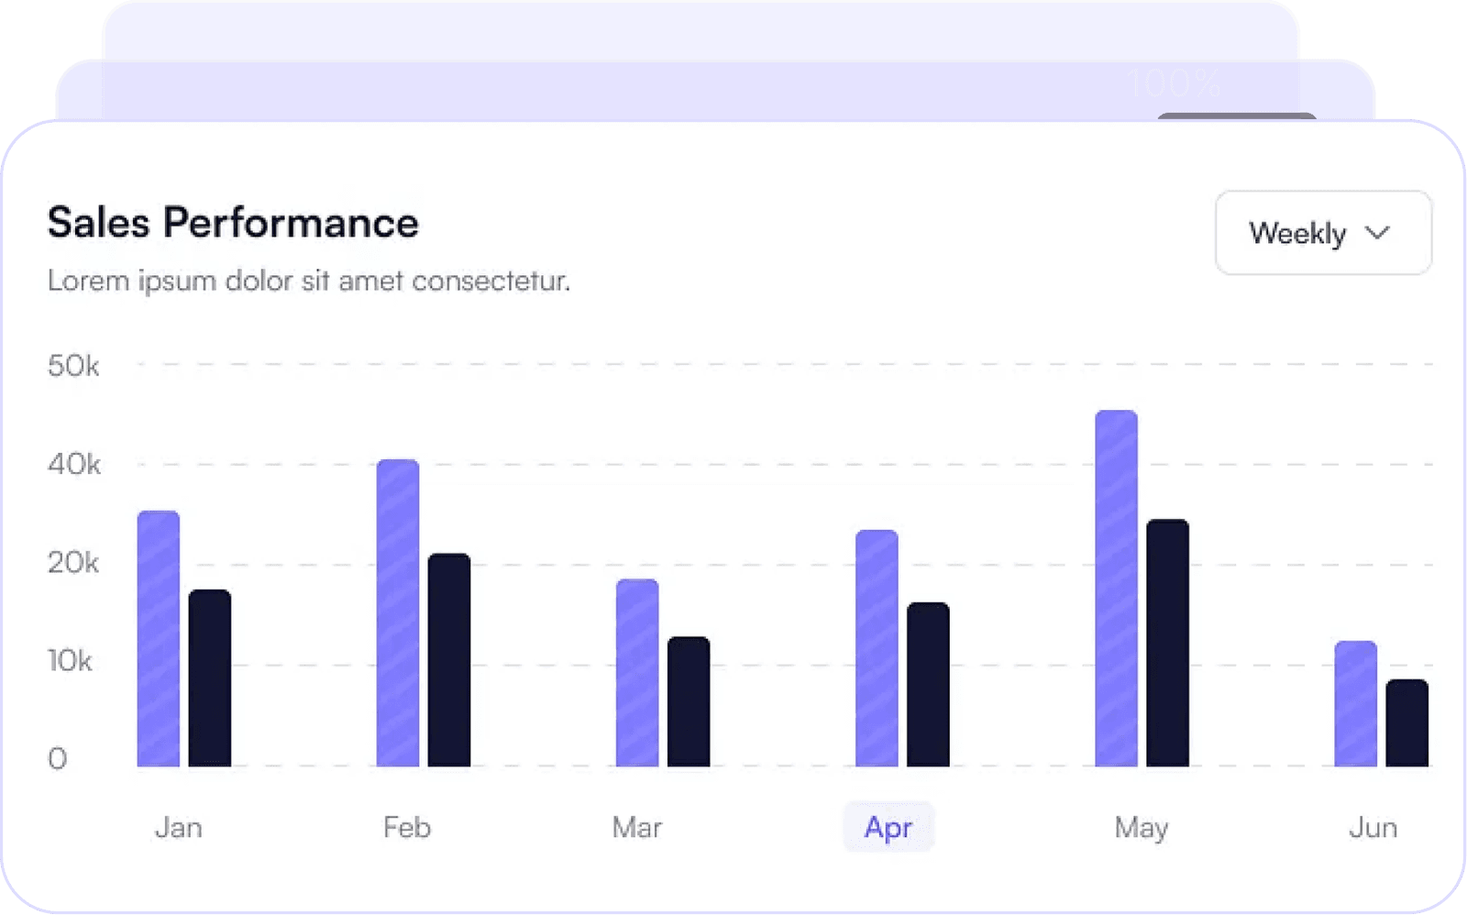
Task: Select the dark navy bar for Jun
Action: coord(1406,723)
